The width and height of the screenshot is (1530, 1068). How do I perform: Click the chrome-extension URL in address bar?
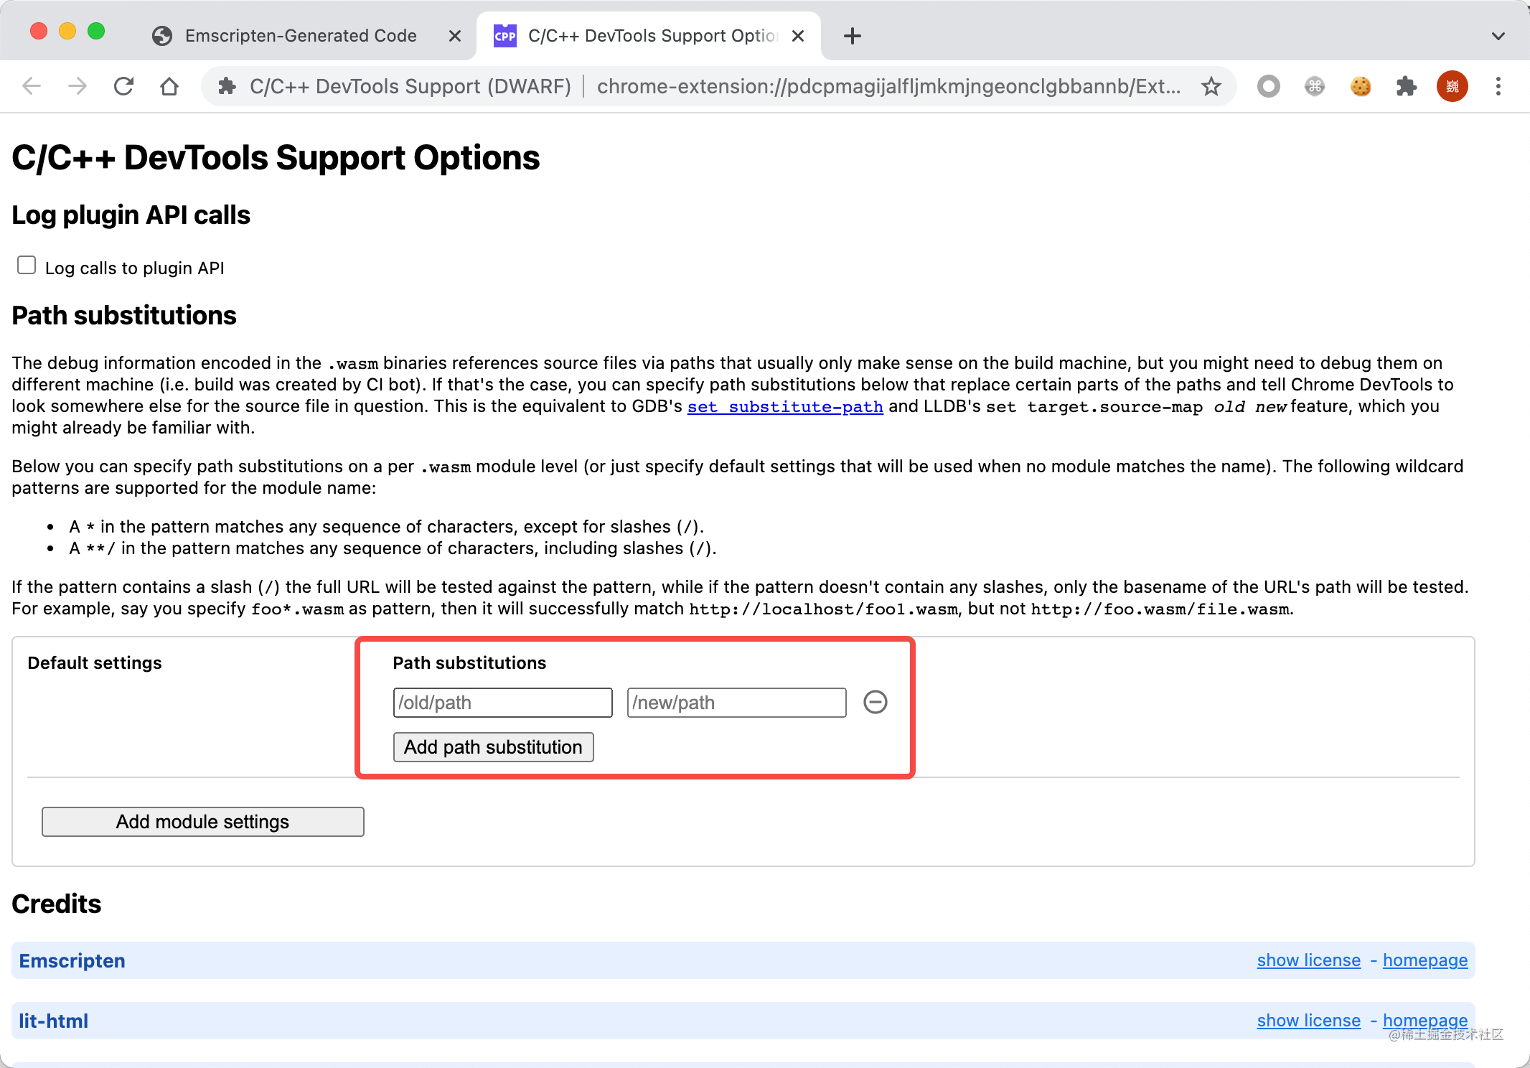888,87
